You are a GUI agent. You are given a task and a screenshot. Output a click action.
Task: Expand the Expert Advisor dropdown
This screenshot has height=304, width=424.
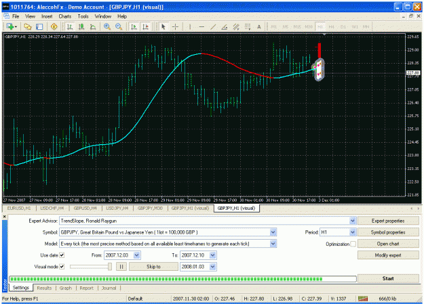point(352,221)
